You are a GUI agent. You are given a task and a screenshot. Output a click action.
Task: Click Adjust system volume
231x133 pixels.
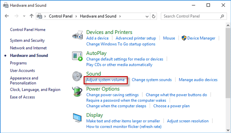tap(106, 80)
